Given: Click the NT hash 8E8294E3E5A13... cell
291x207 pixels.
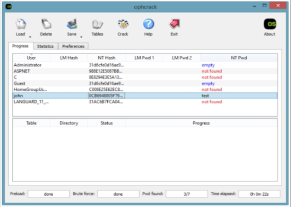Looking at the screenshot, I should point(106,77).
